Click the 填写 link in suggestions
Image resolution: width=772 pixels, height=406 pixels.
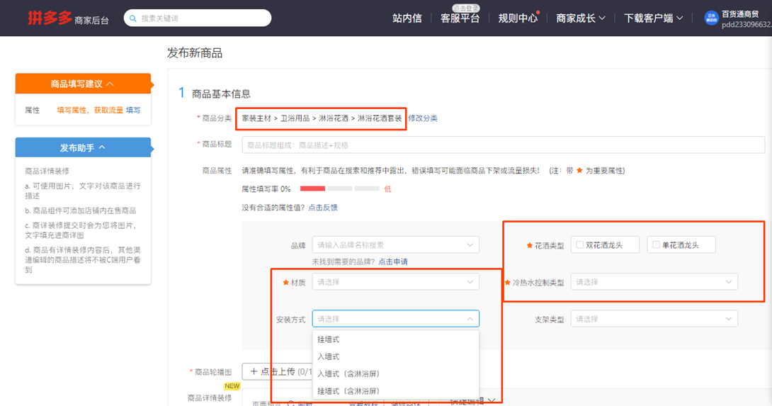click(133, 110)
